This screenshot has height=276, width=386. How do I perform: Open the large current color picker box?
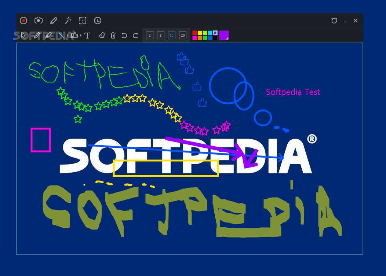[x=224, y=36]
